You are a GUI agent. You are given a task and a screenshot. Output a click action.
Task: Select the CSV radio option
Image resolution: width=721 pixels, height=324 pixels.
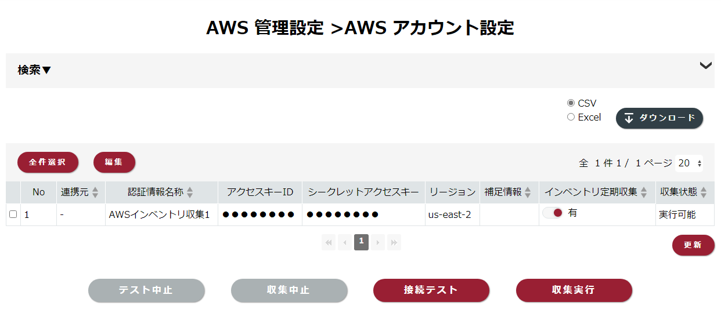click(x=571, y=103)
